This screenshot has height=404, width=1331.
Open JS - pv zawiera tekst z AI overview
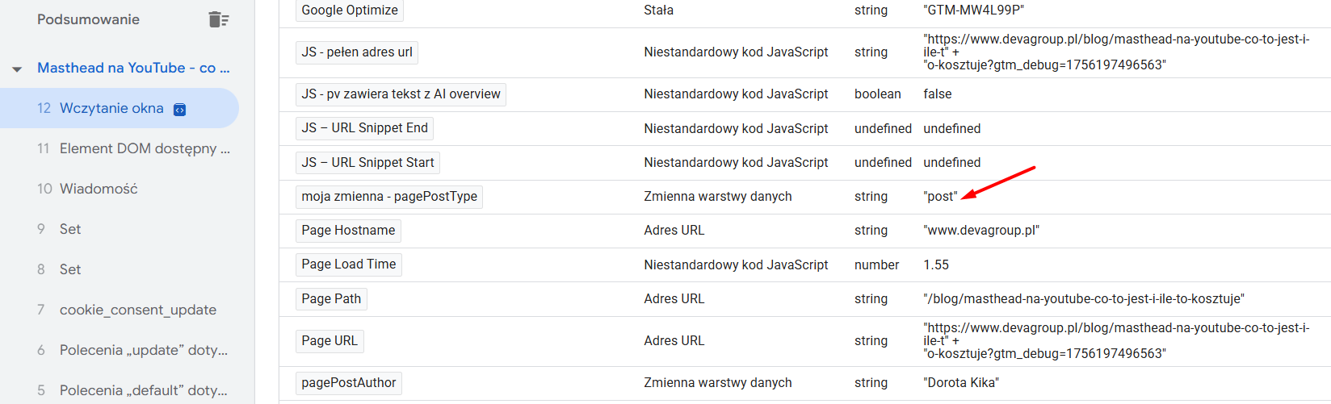(x=401, y=94)
